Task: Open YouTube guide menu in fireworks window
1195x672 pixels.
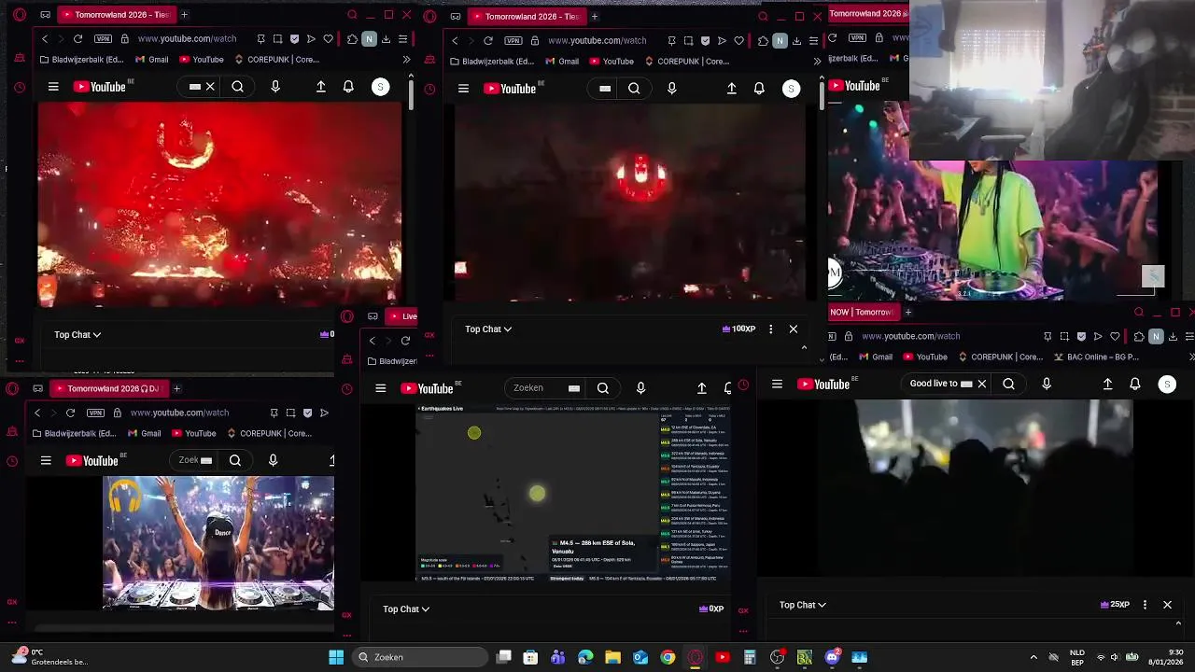Action: tap(53, 87)
